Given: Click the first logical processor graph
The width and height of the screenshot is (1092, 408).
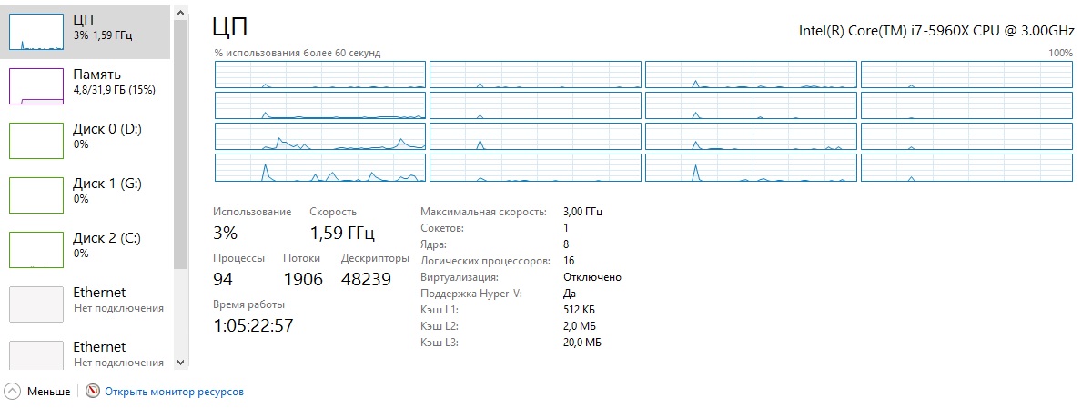Looking at the screenshot, I should coord(320,75).
